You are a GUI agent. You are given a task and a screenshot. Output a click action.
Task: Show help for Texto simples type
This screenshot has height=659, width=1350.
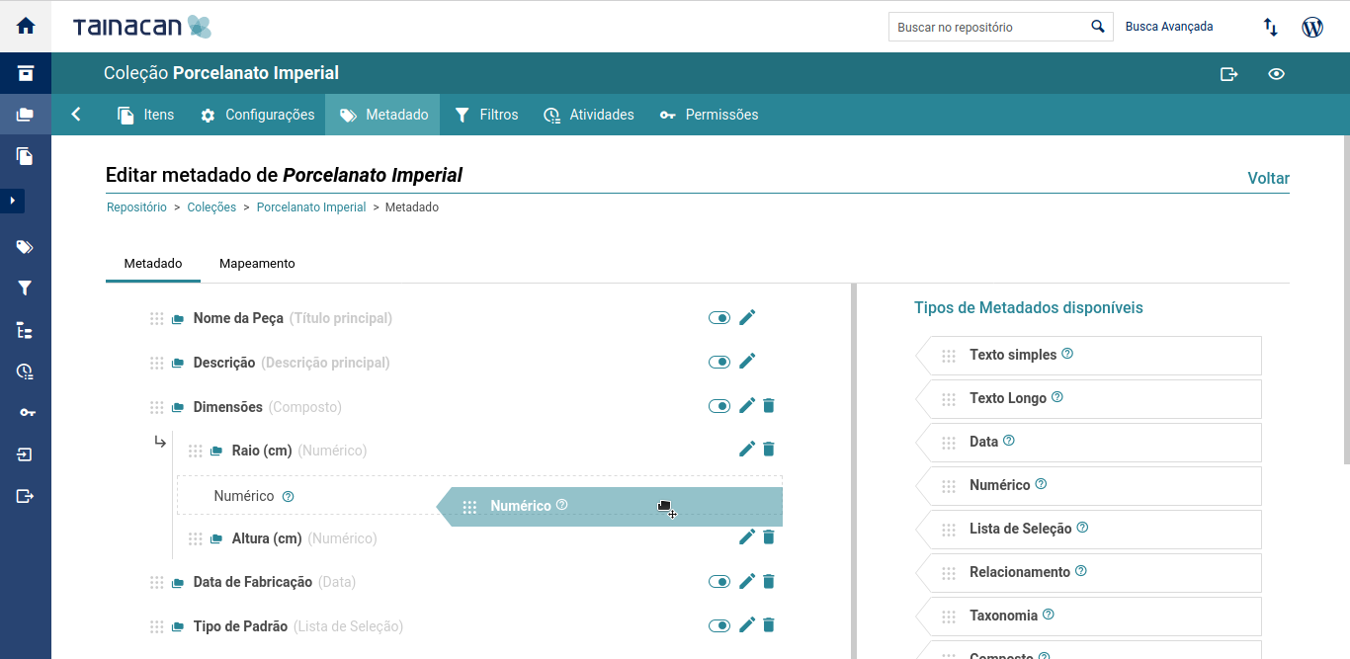click(1067, 354)
